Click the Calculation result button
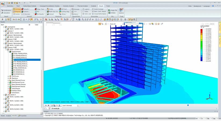 tap(6, 13)
